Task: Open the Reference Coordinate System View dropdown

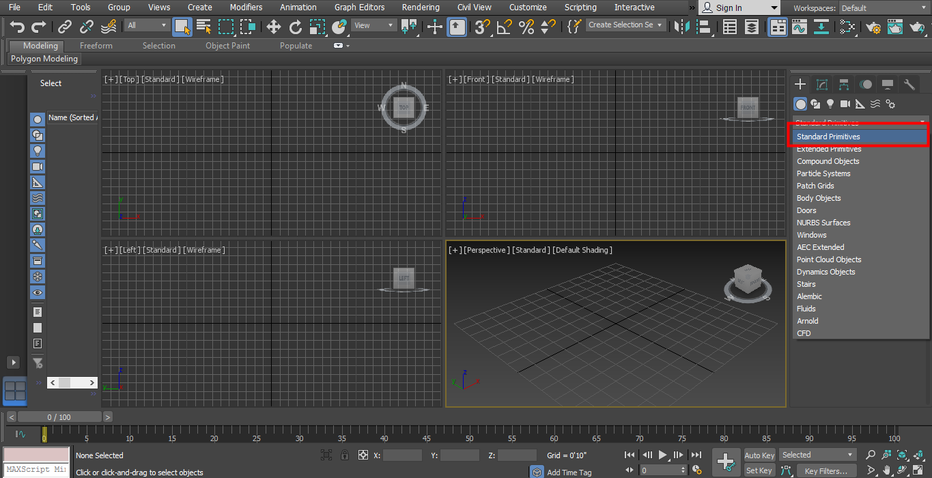Action: click(373, 25)
